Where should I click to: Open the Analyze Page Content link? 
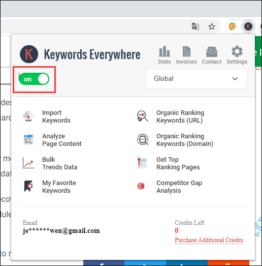(x=62, y=140)
